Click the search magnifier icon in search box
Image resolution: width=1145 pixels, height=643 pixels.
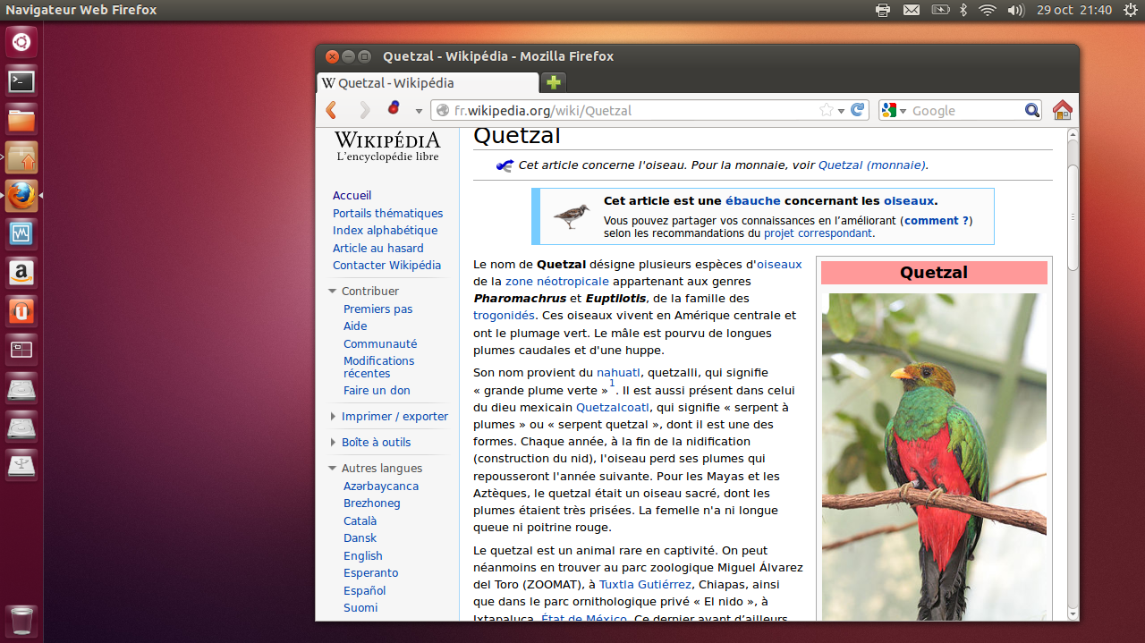point(1032,110)
